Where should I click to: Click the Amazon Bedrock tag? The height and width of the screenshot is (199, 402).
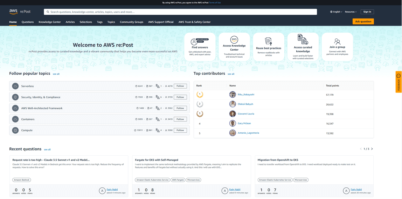point(21,180)
